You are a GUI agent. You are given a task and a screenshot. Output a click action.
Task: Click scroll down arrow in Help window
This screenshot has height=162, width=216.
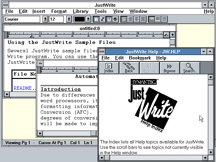[x=211, y=152]
